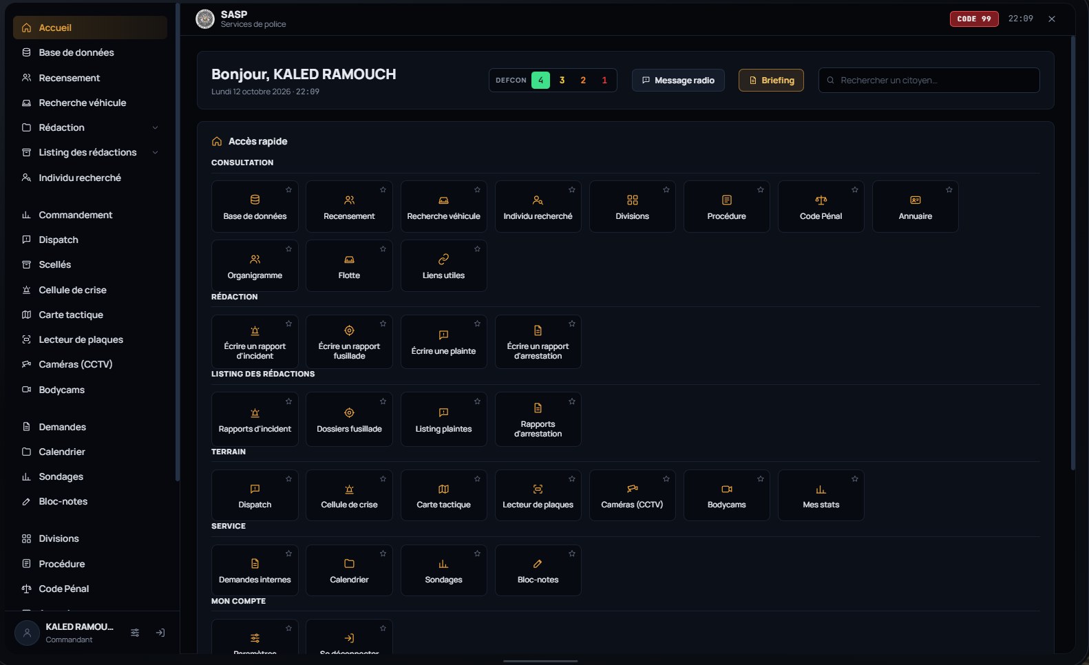1089x665 pixels.
Task: Open Lecteur de plaques in the sidebar
Action: tap(90, 339)
